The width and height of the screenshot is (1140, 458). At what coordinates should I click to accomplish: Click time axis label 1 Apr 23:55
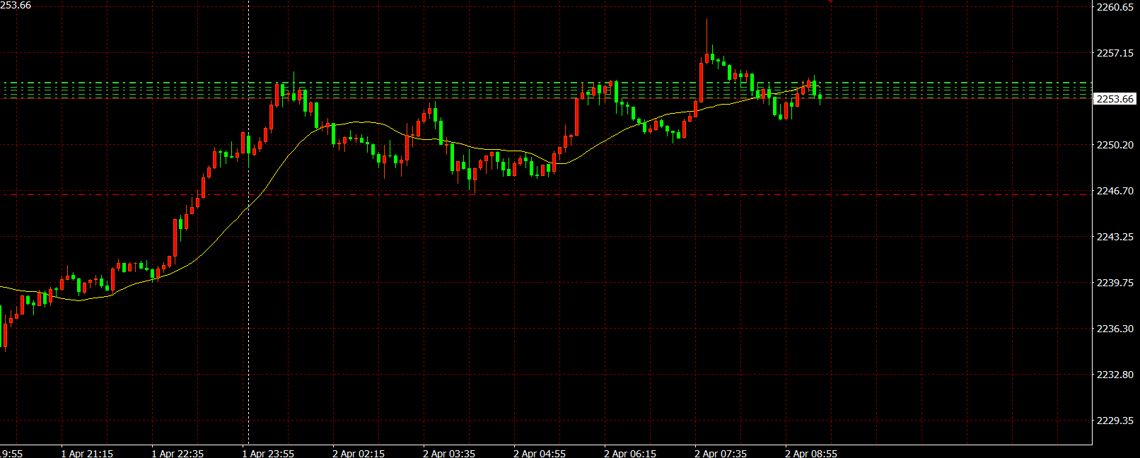click(x=268, y=453)
